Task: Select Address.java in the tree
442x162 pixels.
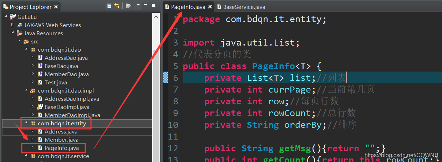Action: tap(61, 131)
